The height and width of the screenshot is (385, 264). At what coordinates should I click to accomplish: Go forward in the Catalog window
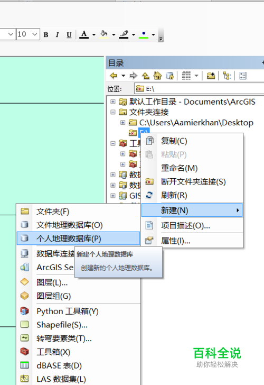134,76
